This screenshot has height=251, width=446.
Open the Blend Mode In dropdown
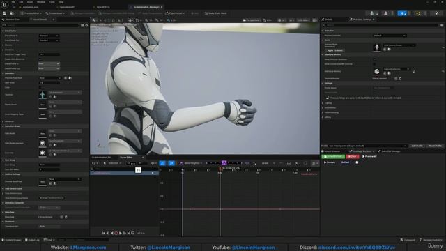pyautogui.click(x=49, y=36)
